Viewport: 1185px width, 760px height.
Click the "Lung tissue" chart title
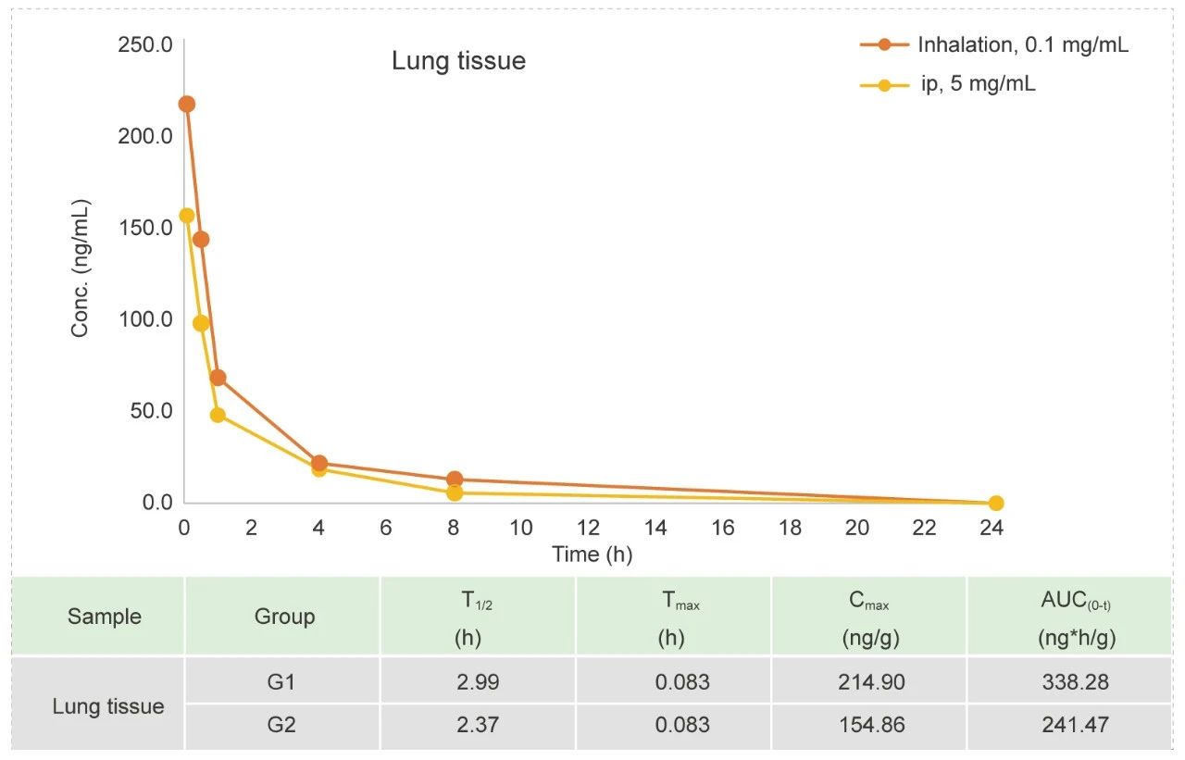coord(458,61)
